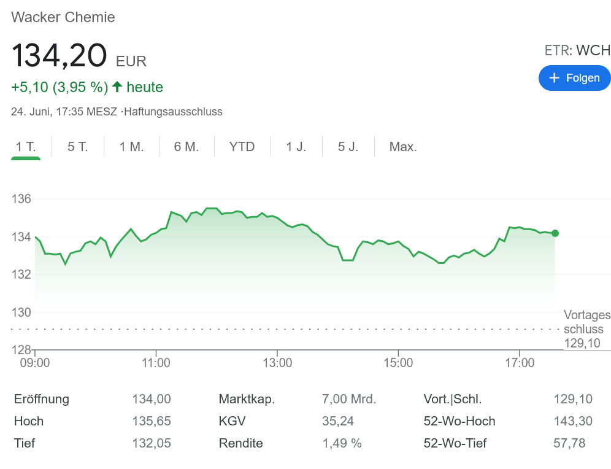Click the 09:00 time axis label
The image size is (611, 469).
pos(35,363)
